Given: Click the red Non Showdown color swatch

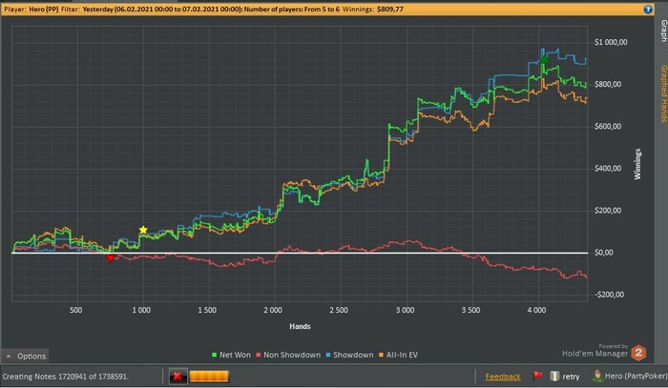Looking at the screenshot, I should (x=259, y=355).
